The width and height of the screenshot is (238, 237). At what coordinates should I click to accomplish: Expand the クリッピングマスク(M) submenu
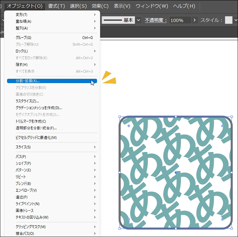point(51,227)
